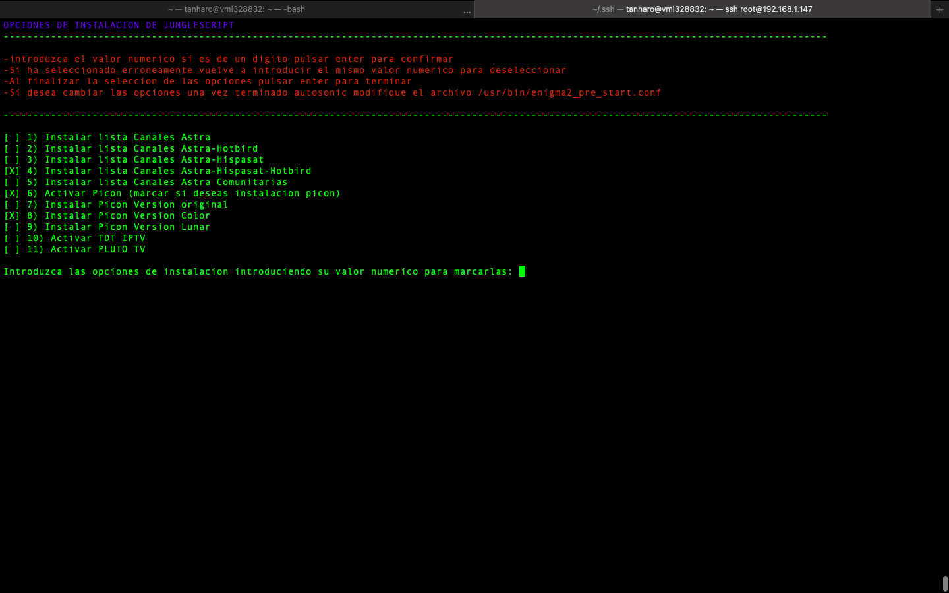Click the plus button to open new tab
Screen dimensions: 949x593
[x=939, y=9]
